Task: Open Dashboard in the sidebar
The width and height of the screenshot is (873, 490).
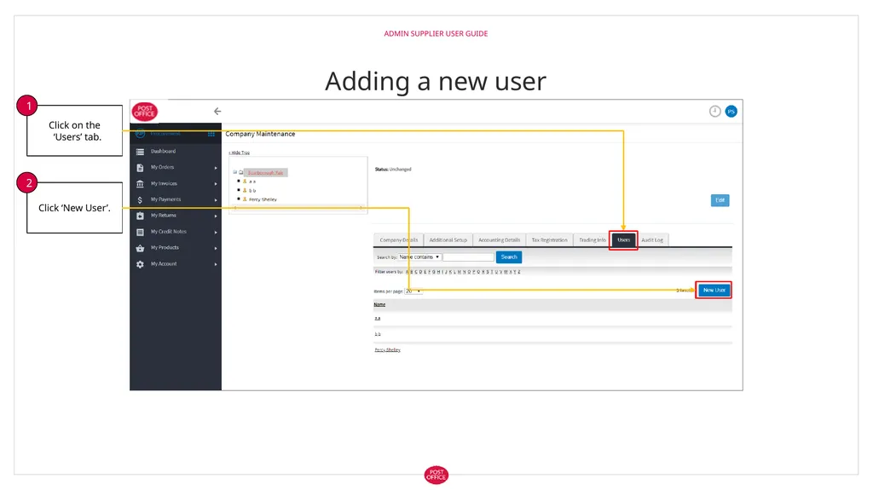Action: pos(163,152)
